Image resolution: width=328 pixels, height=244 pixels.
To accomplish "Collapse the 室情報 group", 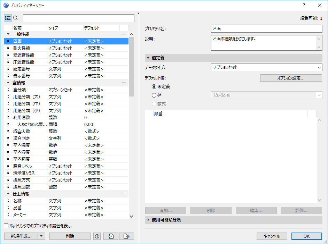I will [8, 83].
